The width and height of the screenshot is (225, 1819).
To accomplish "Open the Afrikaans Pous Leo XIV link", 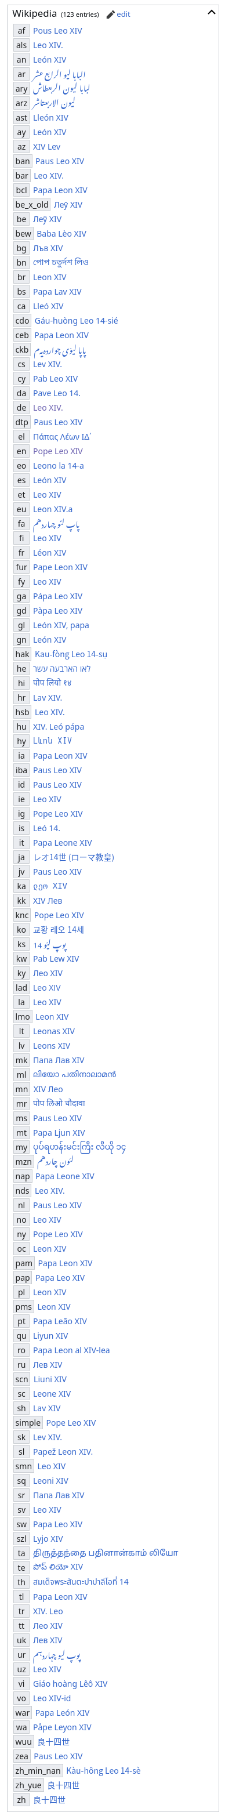I will click(x=58, y=31).
